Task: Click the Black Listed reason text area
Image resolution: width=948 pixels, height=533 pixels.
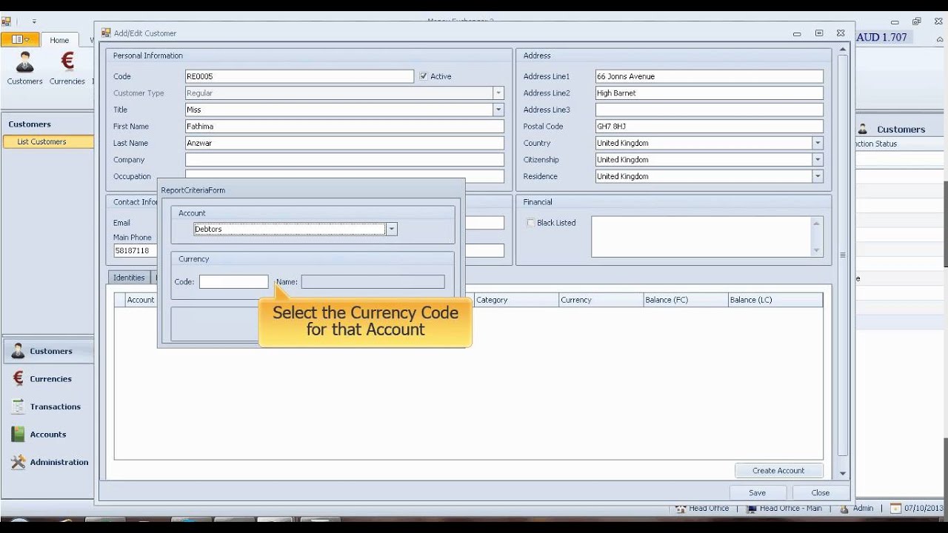Action: [701, 237]
